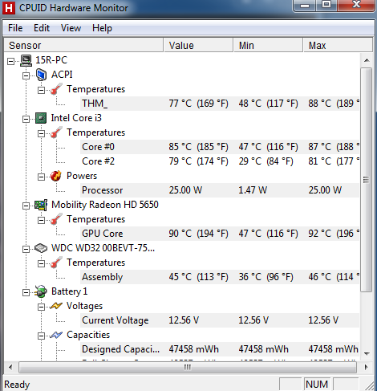Image resolution: width=377 pixels, height=391 pixels.
Task: Collapse Temperatures under ACPI
Action: click(x=41, y=91)
